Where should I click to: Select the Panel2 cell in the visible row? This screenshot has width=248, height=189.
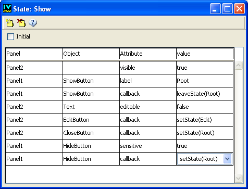pyautogui.click(x=34, y=68)
